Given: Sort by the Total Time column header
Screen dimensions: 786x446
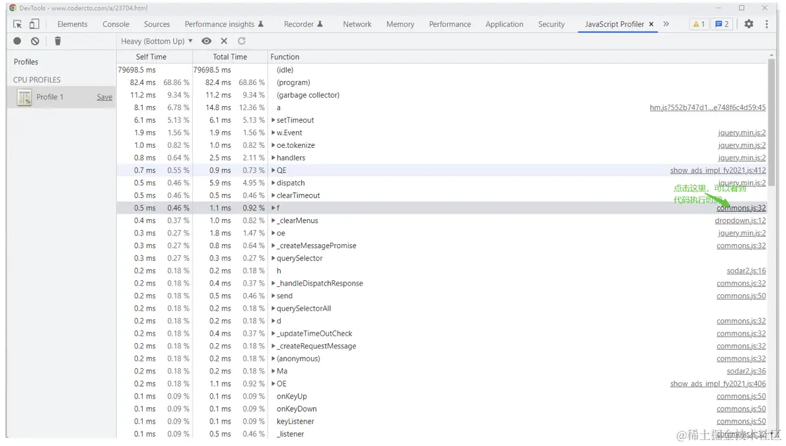Looking at the screenshot, I should click(x=230, y=57).
